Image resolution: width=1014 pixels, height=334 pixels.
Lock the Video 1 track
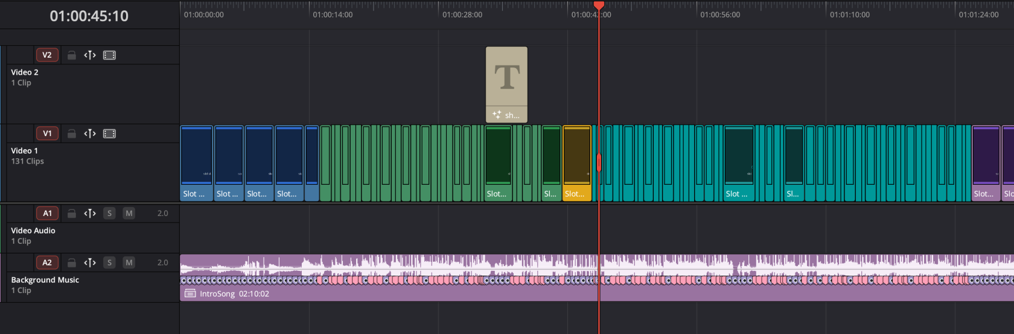(71, 134)
